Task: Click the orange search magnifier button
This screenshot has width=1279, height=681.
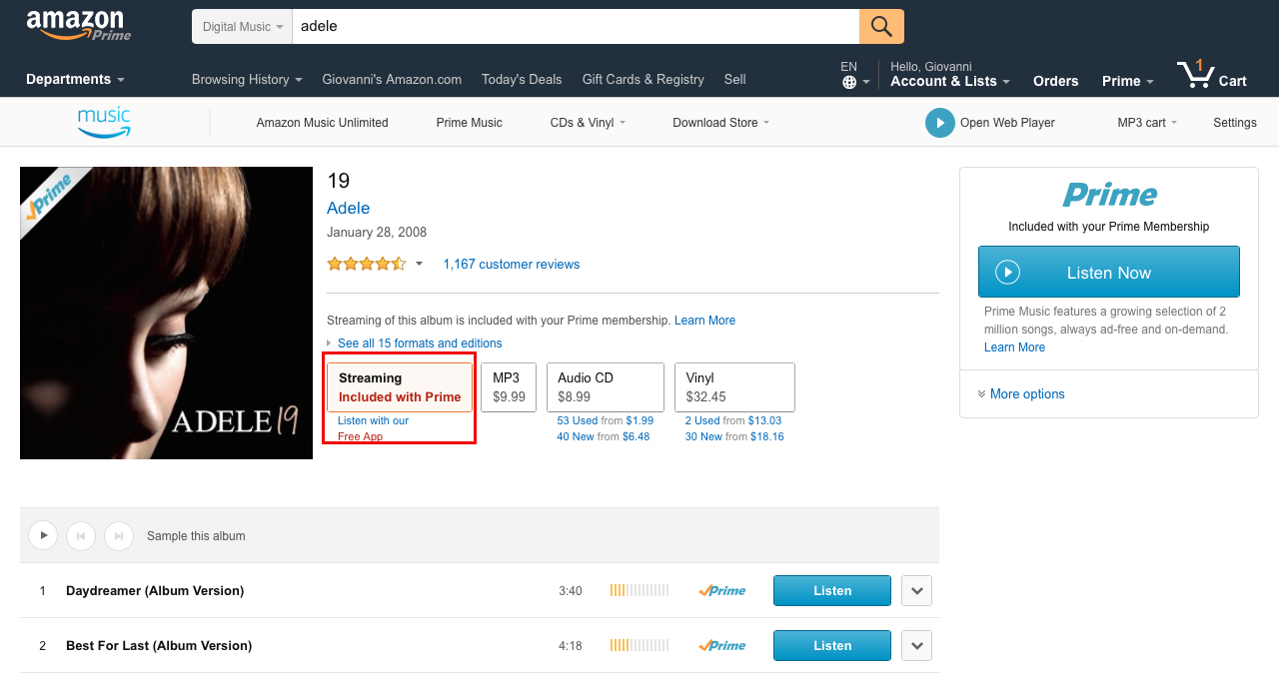Action: click(881, 26)
